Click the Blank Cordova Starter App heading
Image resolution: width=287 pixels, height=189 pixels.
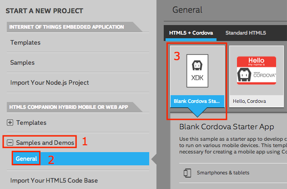click(x=227, y=127)
